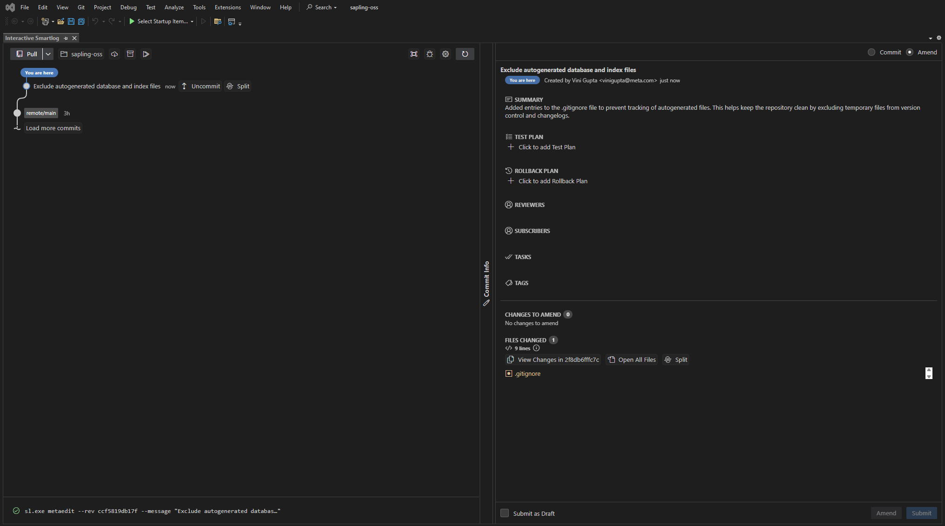
Task: Click View Changes in 2f8db6fffc7c
Action: [x=553, y=360]
